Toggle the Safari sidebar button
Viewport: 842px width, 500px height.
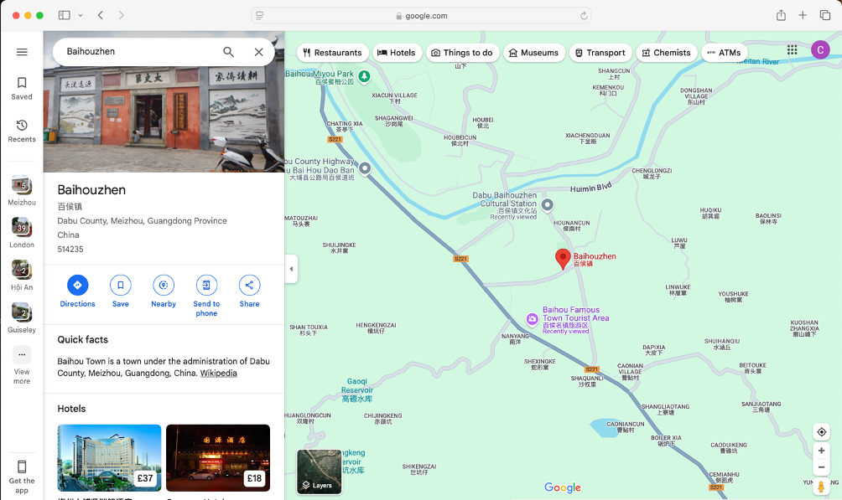click(65, 16)
